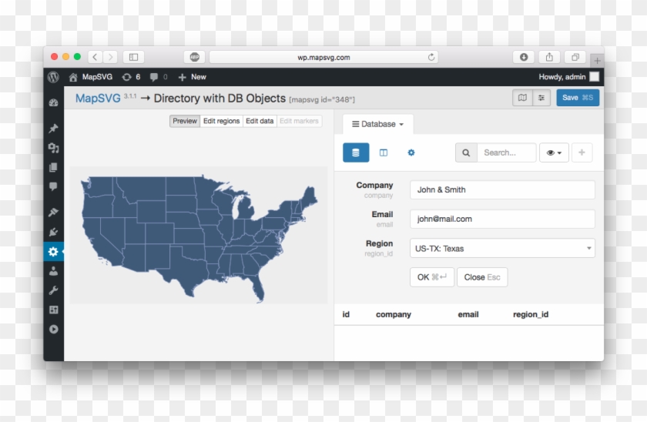Click the wp.mapsvg.com address bar
The width and height of the screenshot is (647, 422).
tap(323, 57)
